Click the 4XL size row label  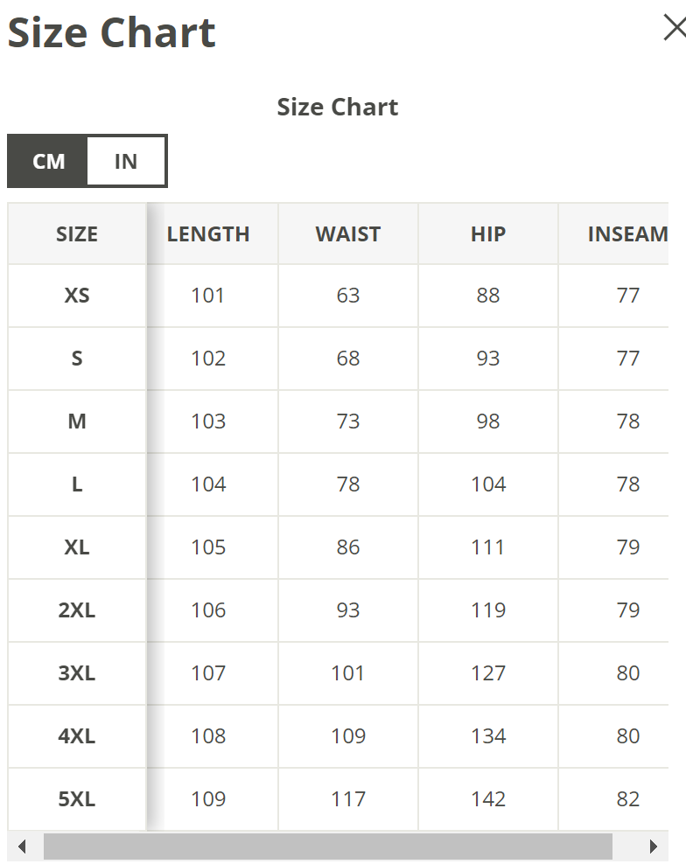pos(77,736)
